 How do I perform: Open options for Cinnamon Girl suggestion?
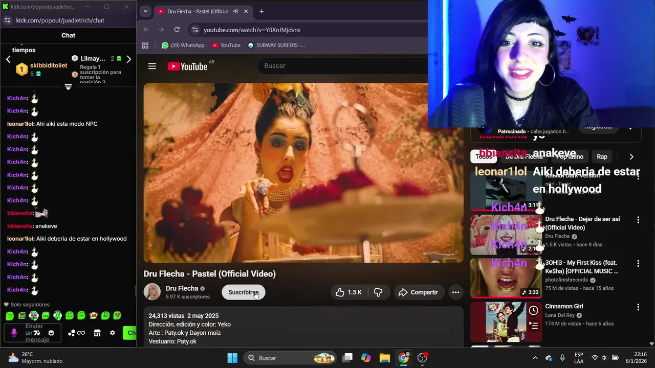(638, 307)
